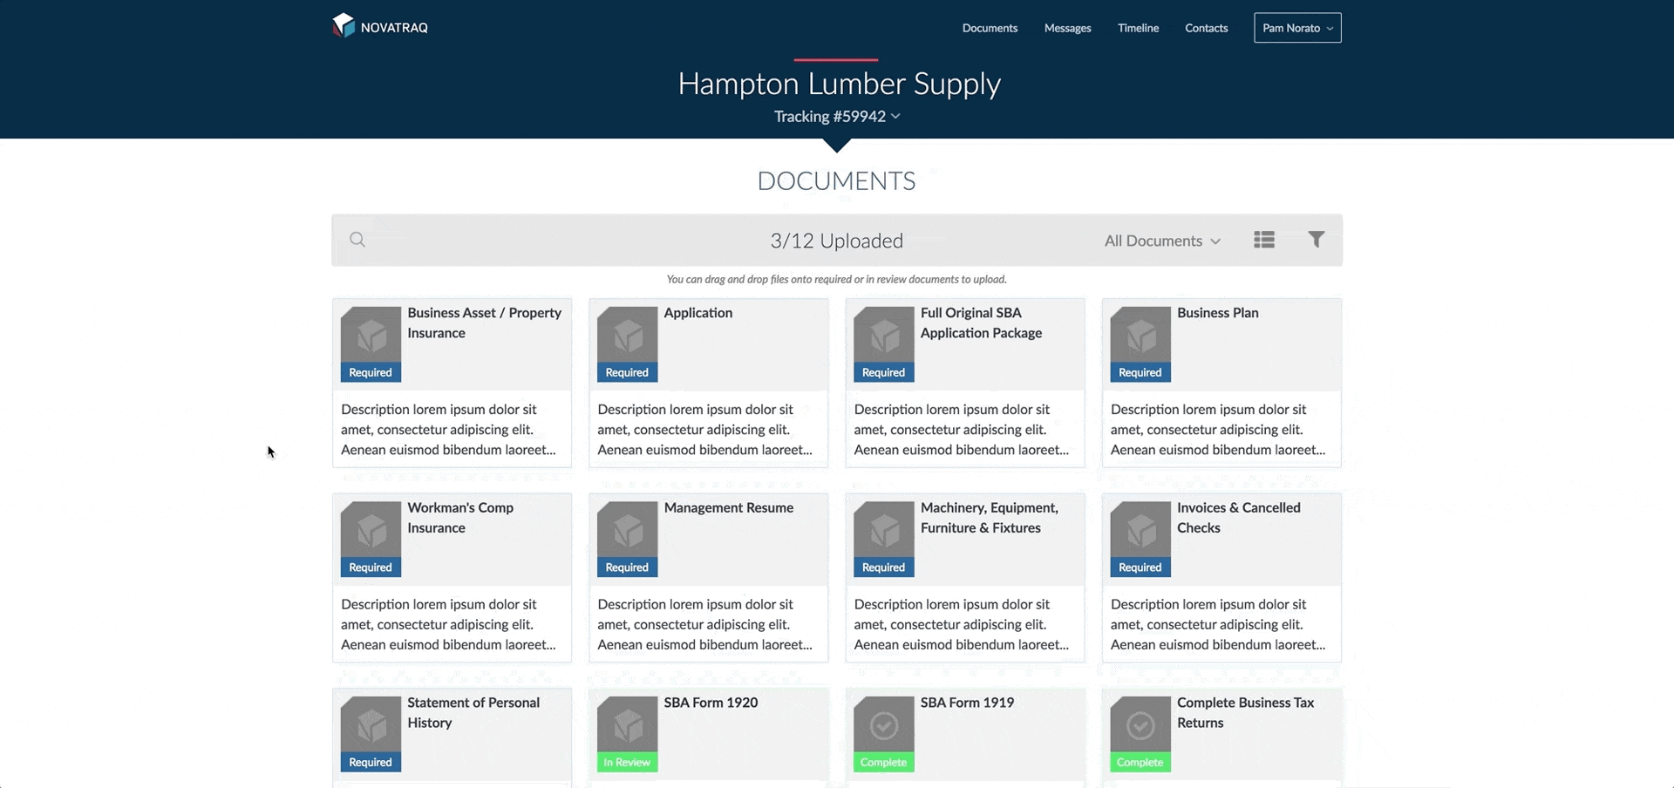Click description of Machinery, Equipment card
The image size is (1674, 788).
[962, 624]
